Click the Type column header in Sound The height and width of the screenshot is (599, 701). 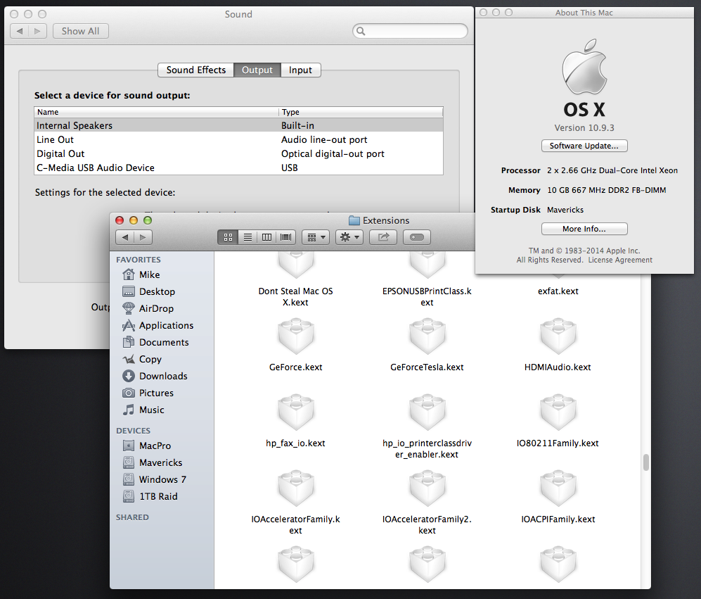(361, 112)
